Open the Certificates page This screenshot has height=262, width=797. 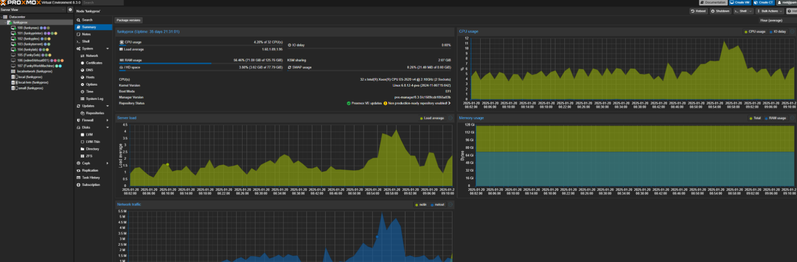point(93,63)
